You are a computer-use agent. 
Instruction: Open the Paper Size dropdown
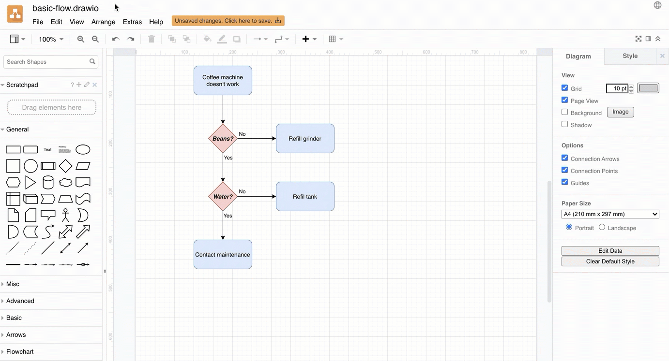[610, 214]
